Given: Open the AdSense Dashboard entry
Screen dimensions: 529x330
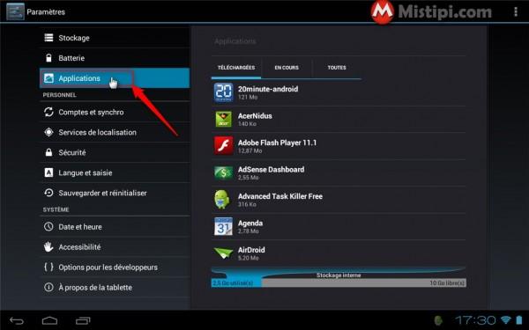Looking at the screenshot, I should [x=339, y=172].
